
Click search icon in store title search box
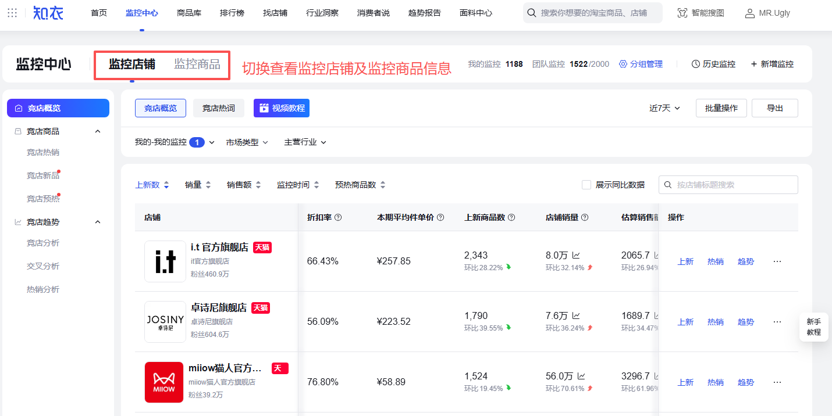[668, 185]
